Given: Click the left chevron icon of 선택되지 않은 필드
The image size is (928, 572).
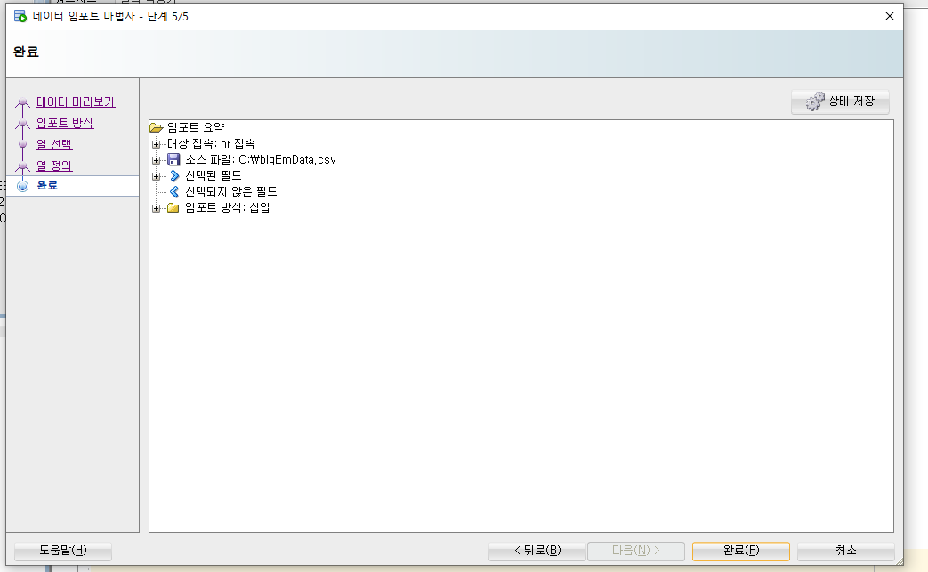Looking at the screenshot, I should [x=174, y=191].
